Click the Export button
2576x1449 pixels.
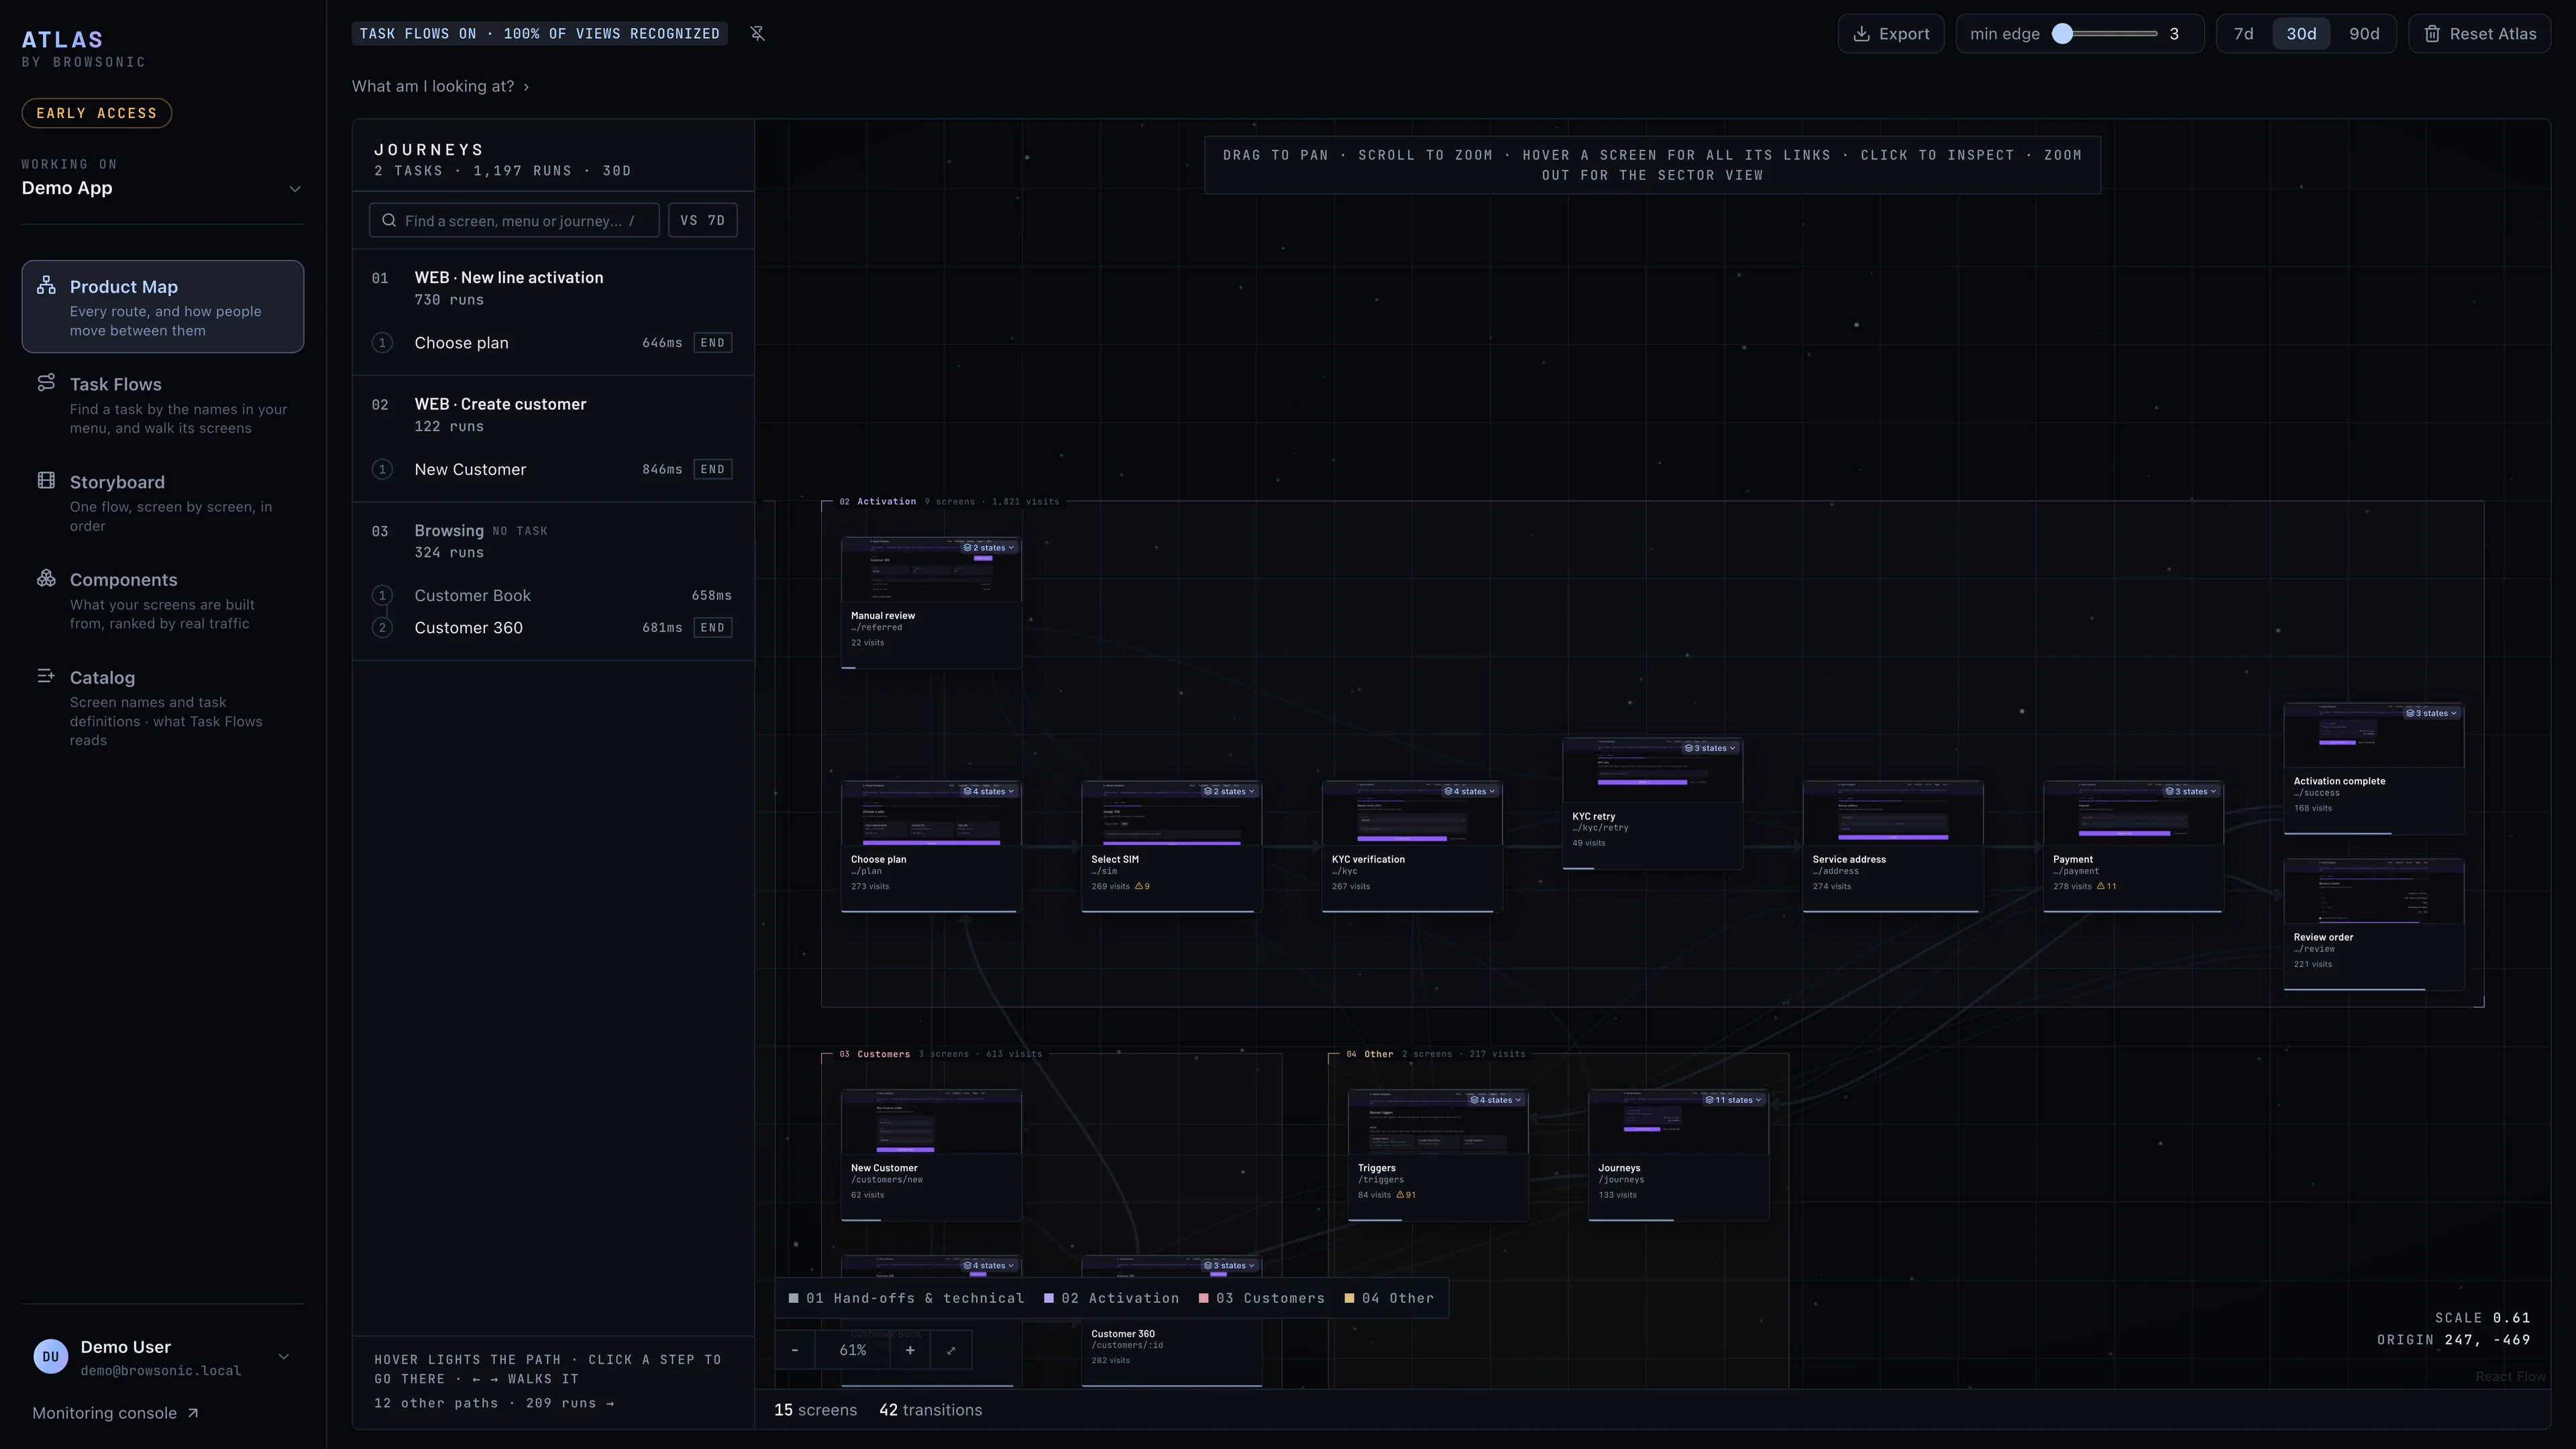[x=1891, y=34]
